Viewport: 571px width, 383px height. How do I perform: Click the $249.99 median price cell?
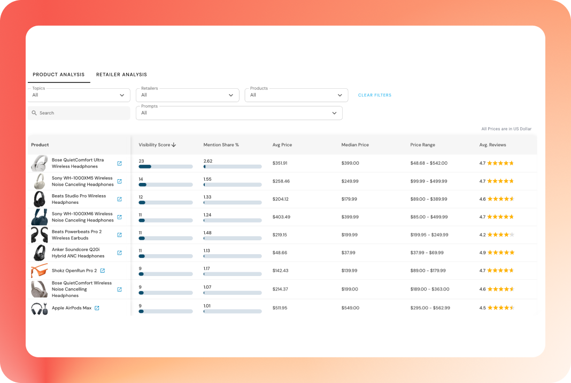[x=350, y=181]
